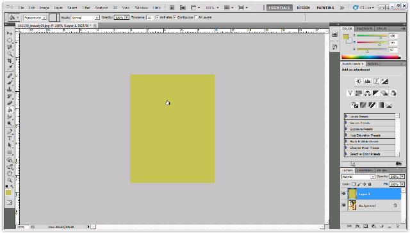410x233 pixels.
Task: Select the Hand tool
Action: coord(10,173)
